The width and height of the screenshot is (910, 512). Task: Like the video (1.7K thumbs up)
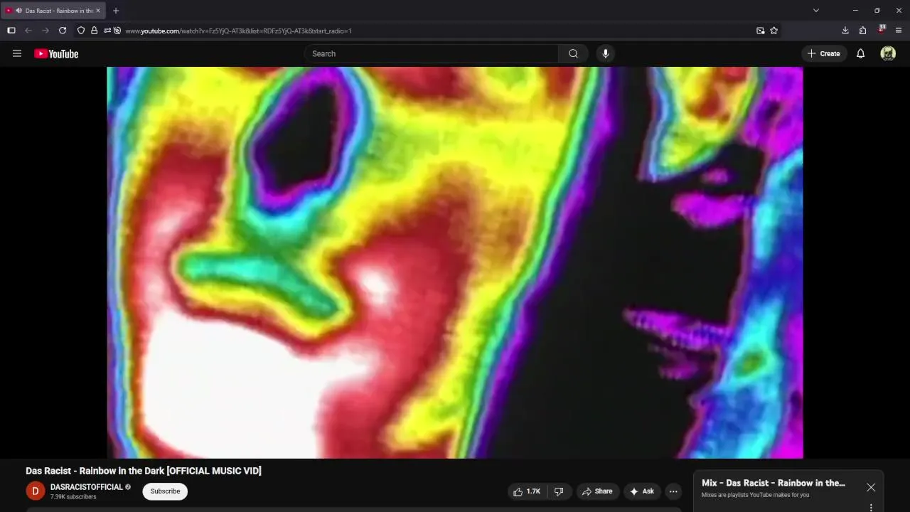coord(527,491)
